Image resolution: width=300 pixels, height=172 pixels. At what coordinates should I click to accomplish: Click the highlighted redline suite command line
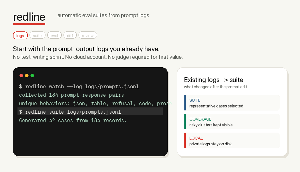pos(90,111)
